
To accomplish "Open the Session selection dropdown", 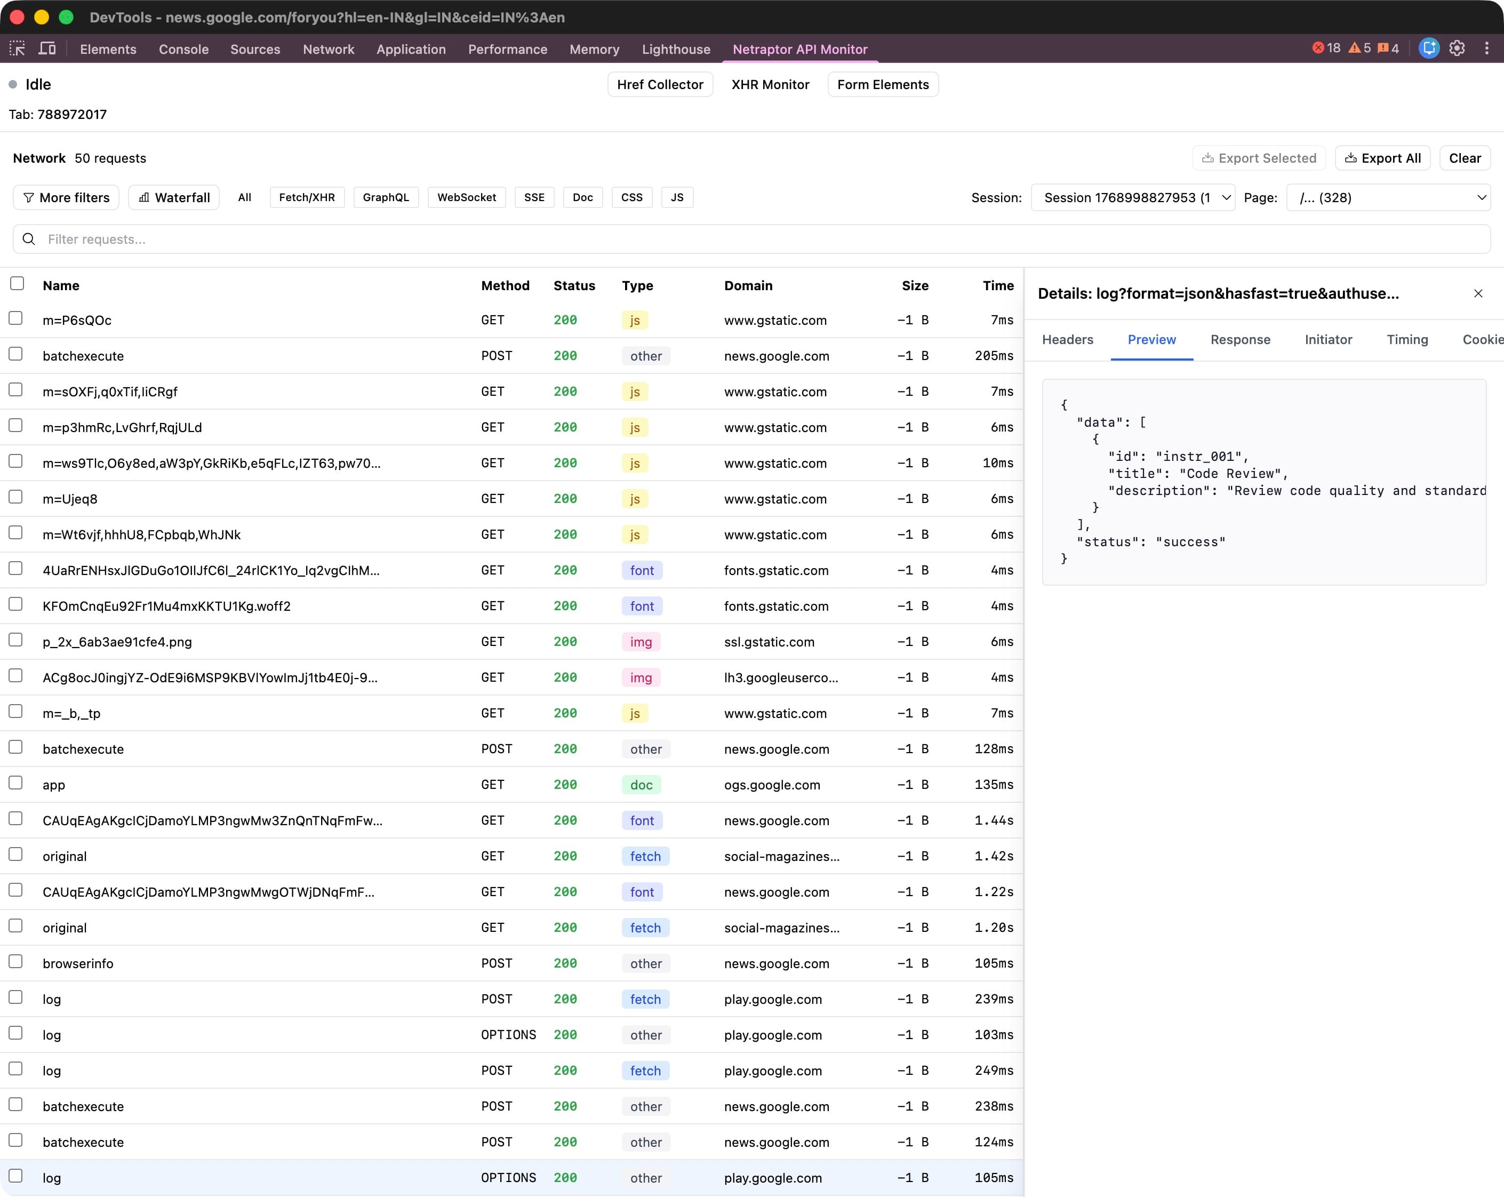I will pyautogui.click(x=1133, y=197).
